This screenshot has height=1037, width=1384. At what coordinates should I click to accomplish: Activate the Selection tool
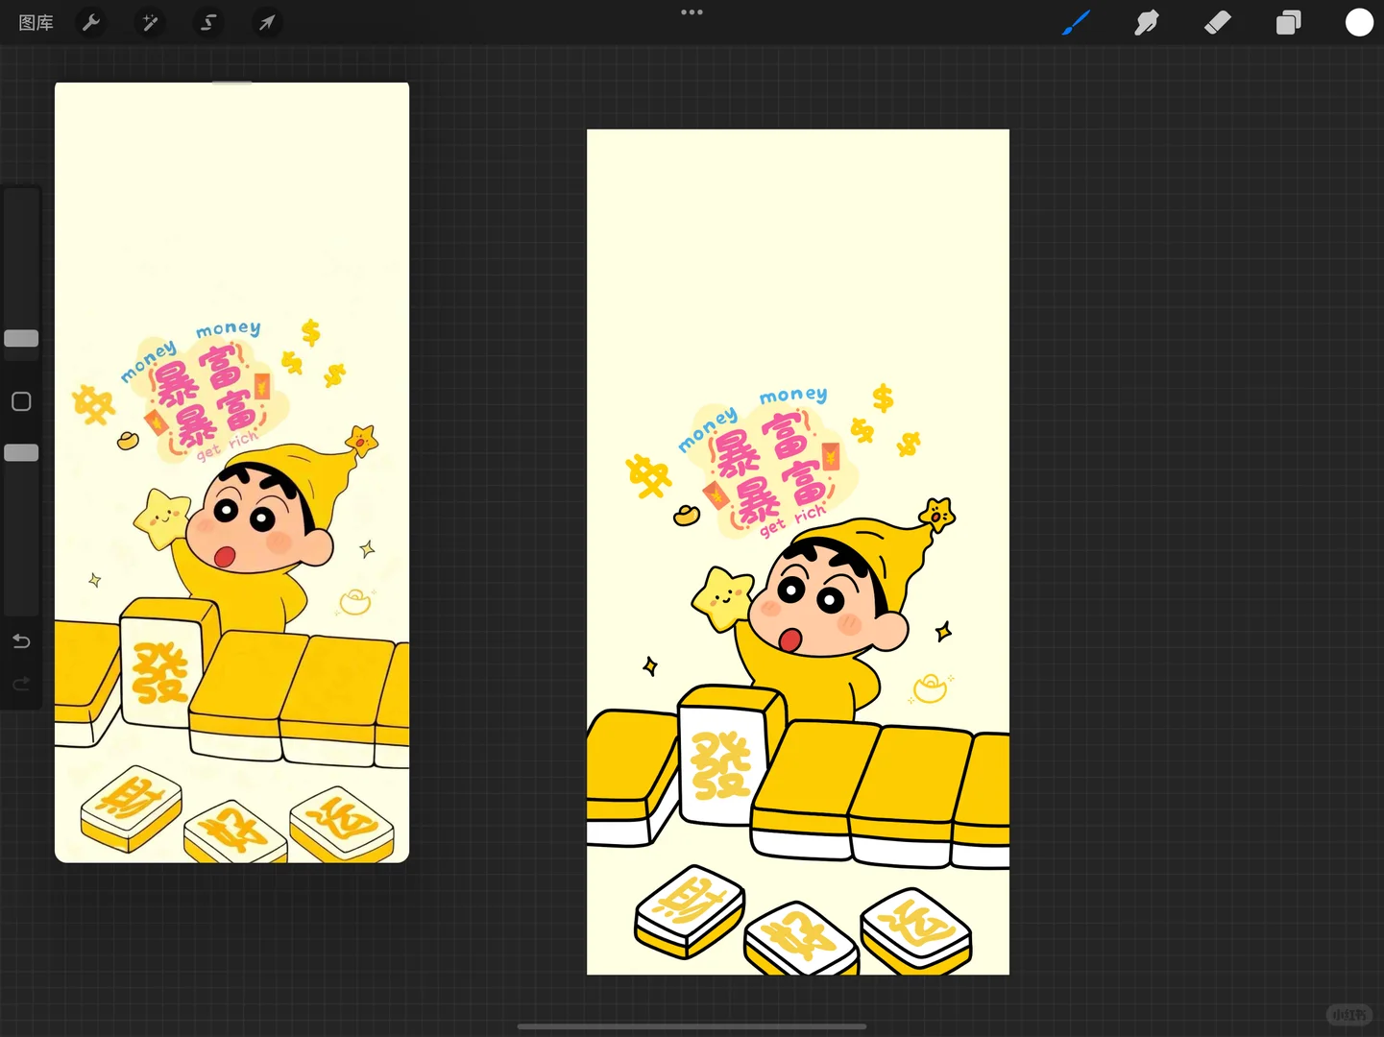click(x=208, y=22)
